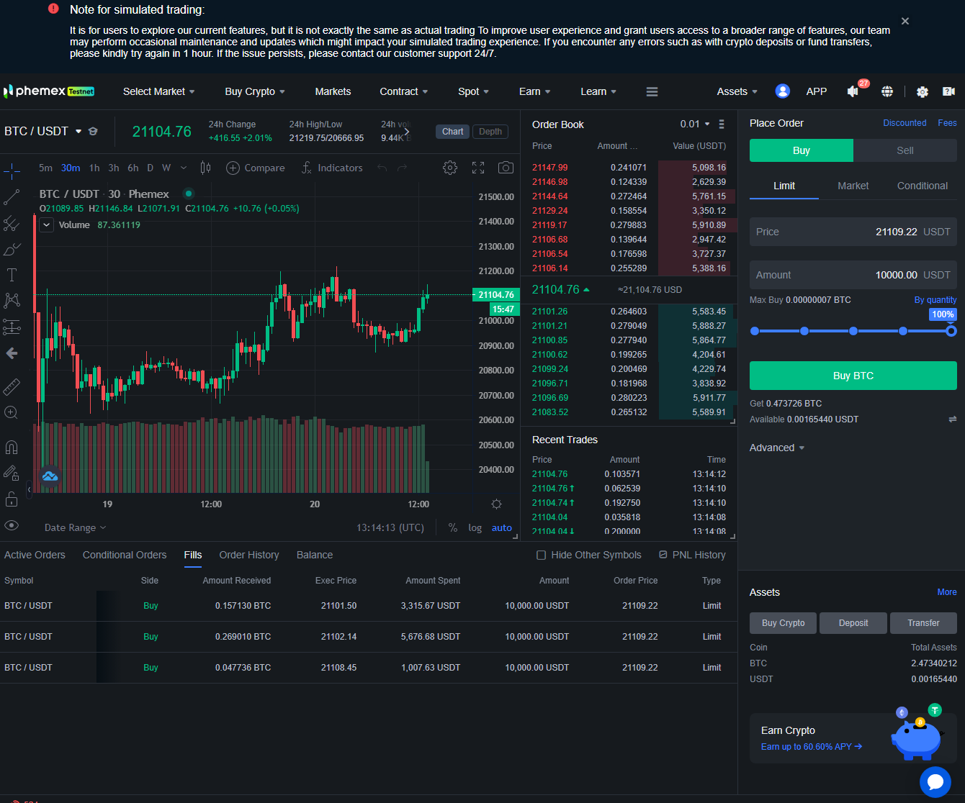The width and height of the screenshot is (965, 803).
Task: Open the site settings gear in header
Action: coord(923,91)
